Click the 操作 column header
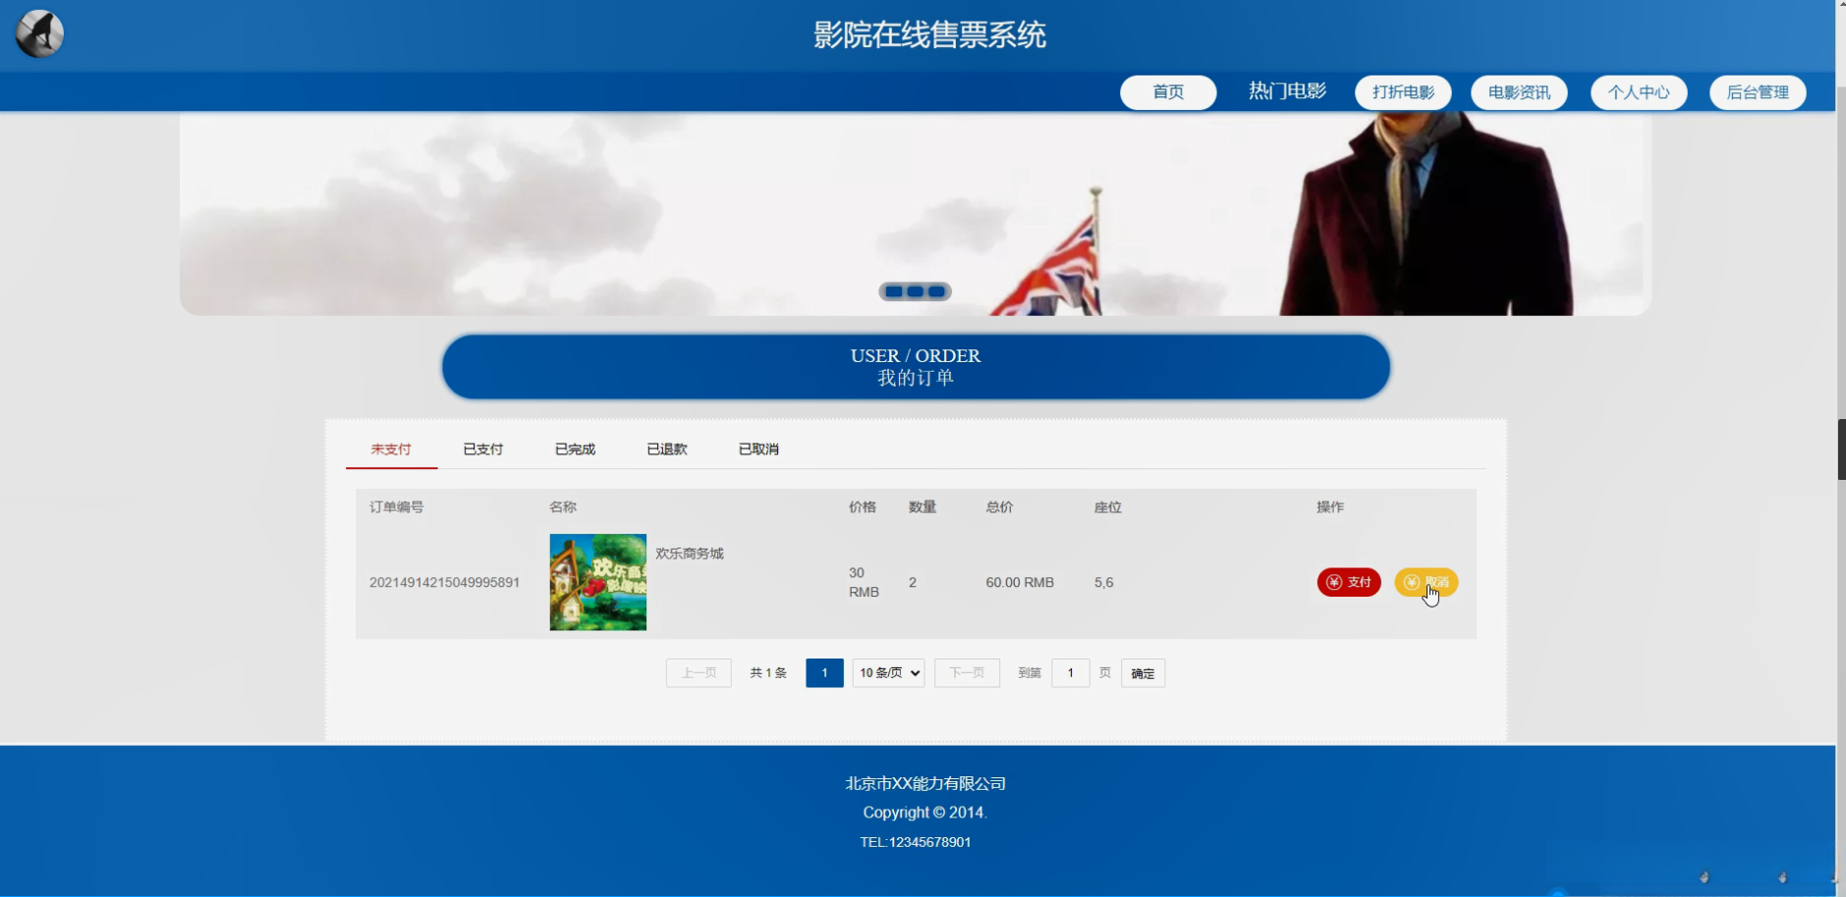The width and height of the screenshot is (1846, 897). tap(1330, 507)
